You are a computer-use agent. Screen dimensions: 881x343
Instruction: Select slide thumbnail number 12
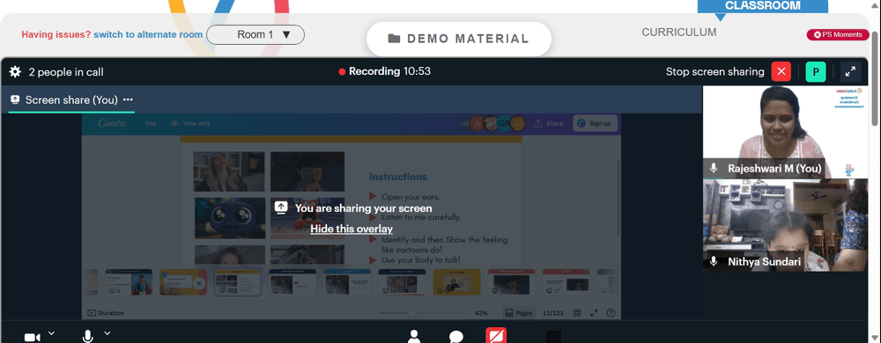tap(292, 282)
